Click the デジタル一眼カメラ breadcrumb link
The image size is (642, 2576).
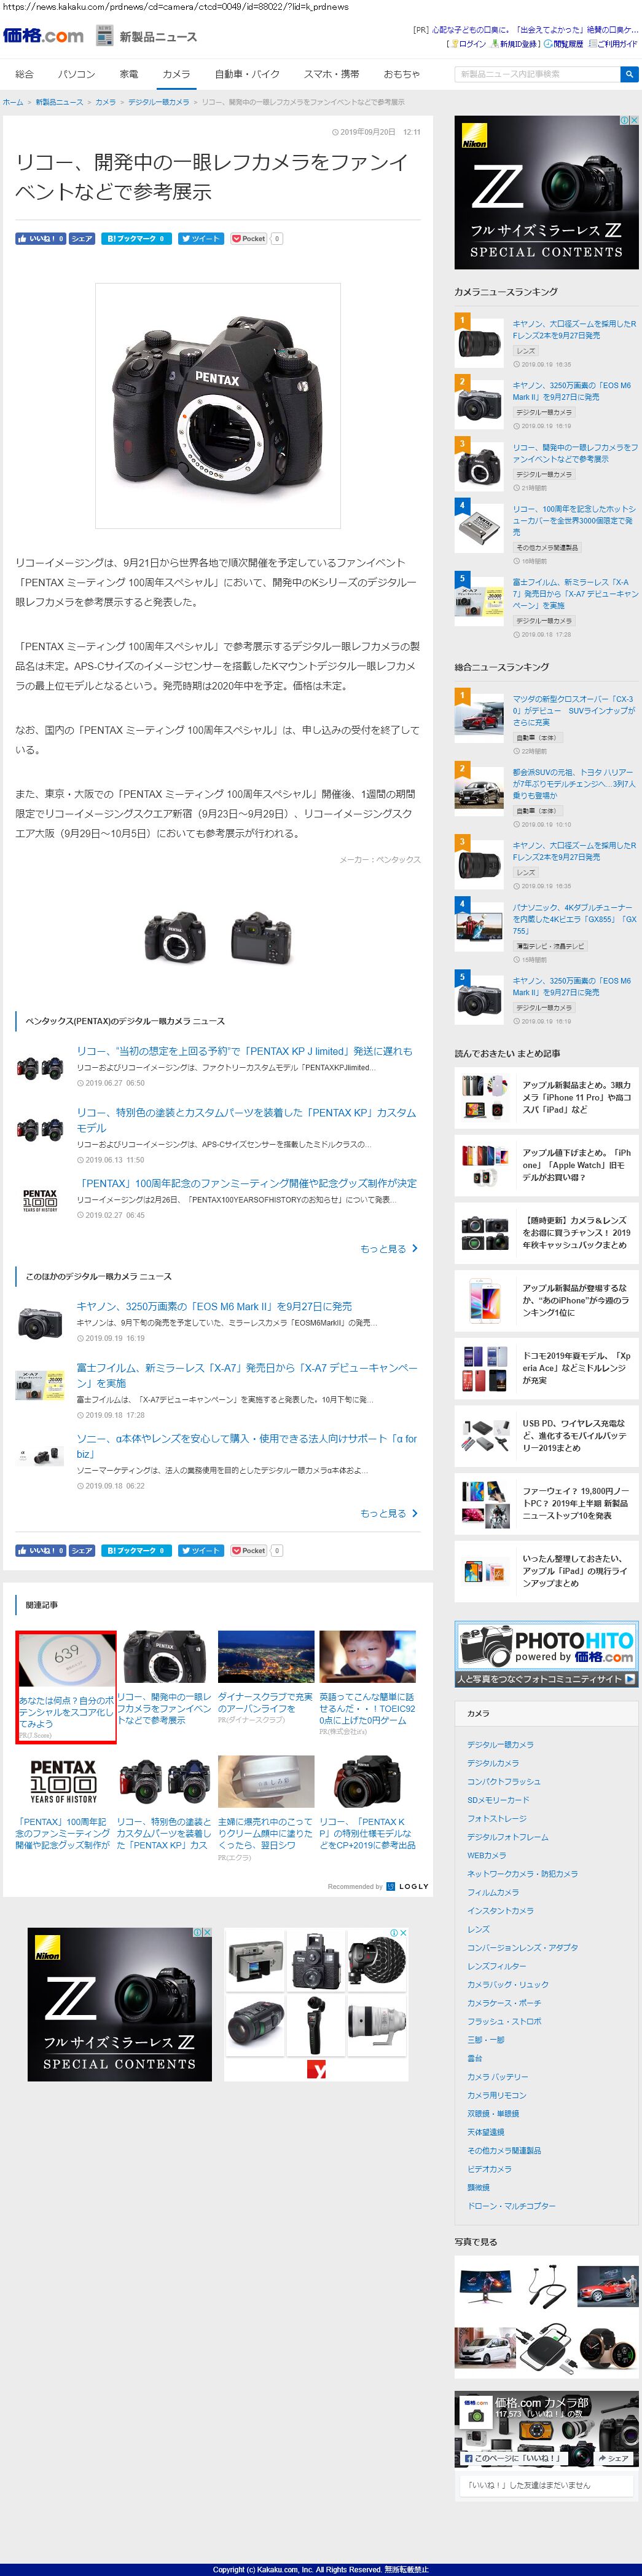158,102
